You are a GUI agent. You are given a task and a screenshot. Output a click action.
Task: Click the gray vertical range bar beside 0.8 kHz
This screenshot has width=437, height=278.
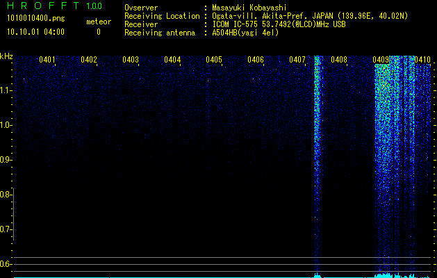(14, 214)
